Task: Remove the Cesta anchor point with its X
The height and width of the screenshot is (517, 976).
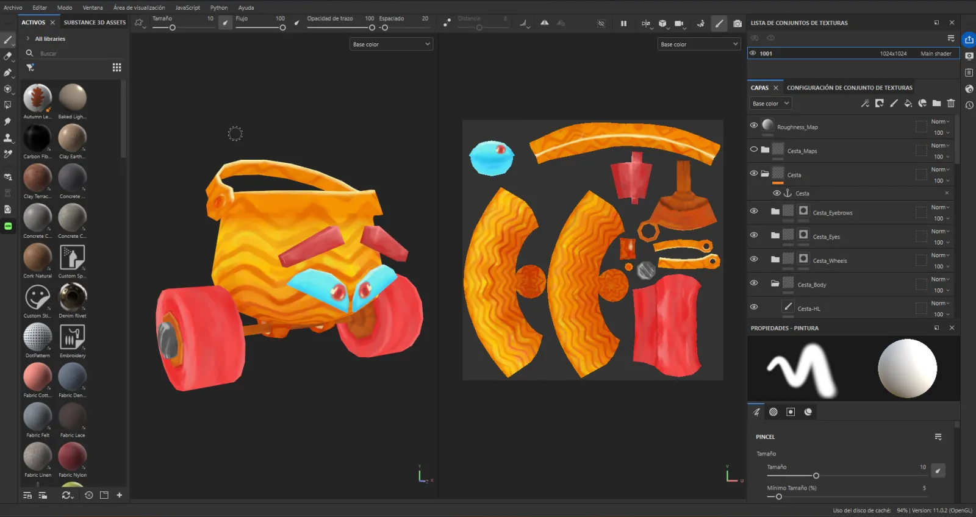Action: point(947,193)
